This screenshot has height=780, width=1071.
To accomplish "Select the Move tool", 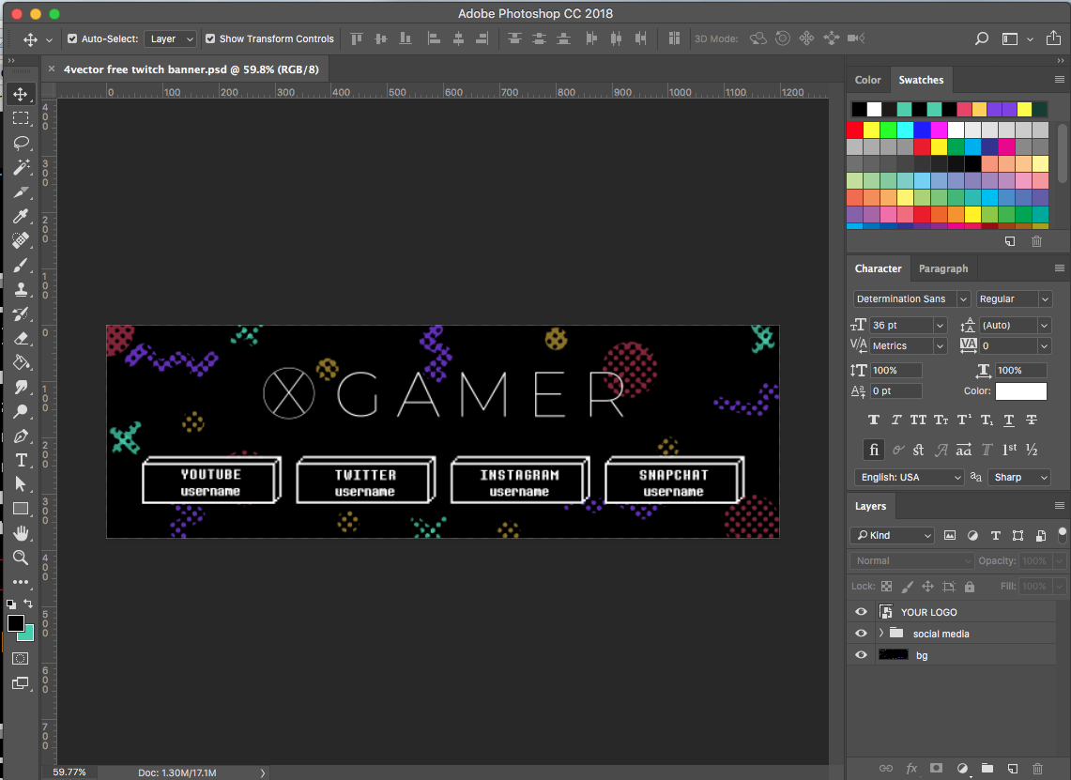I will (21, 95).
